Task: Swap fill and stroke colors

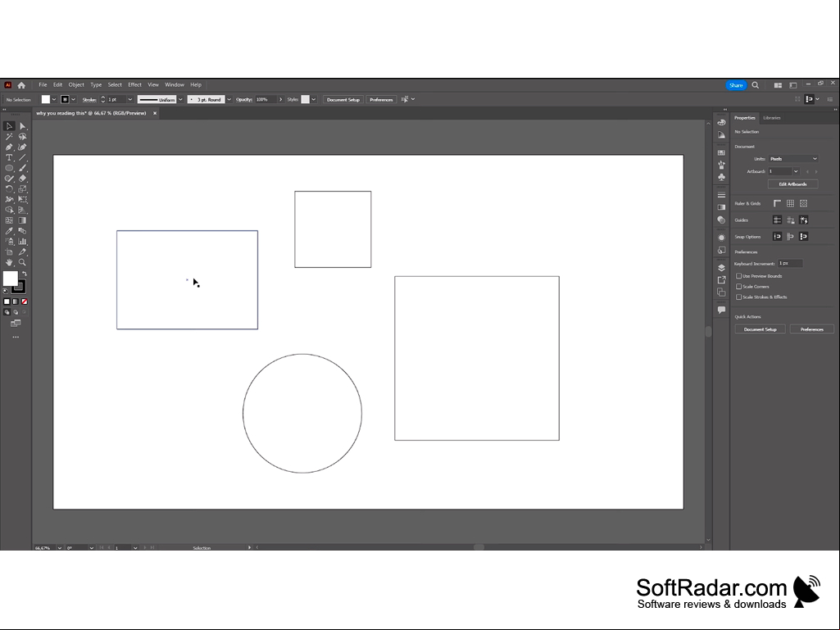Action: tap(24, 274)
